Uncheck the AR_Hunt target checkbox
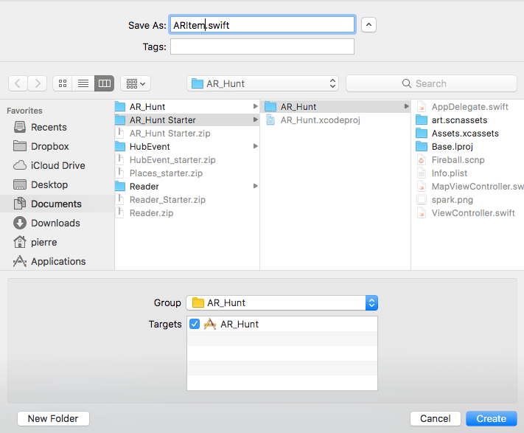The width and height of the screenshot is (524, 433). coord(195,324)
